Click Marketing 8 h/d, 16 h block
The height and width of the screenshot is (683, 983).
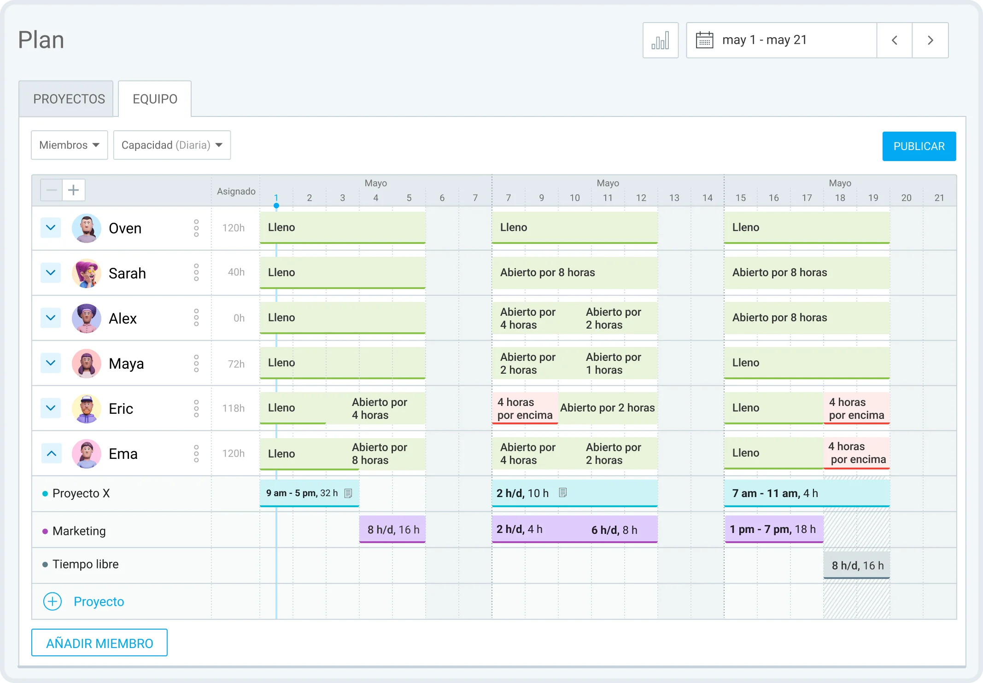[392, 529]
